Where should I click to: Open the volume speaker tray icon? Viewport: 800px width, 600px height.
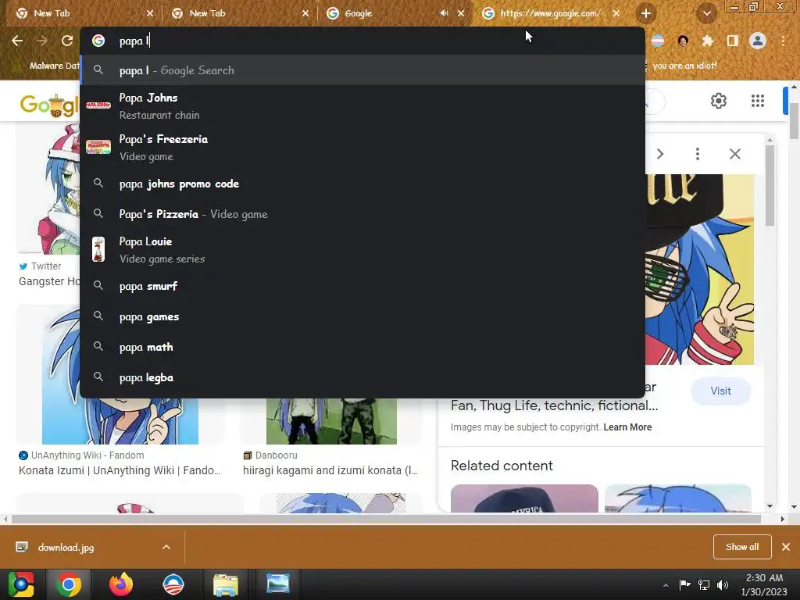click(723, 584)
